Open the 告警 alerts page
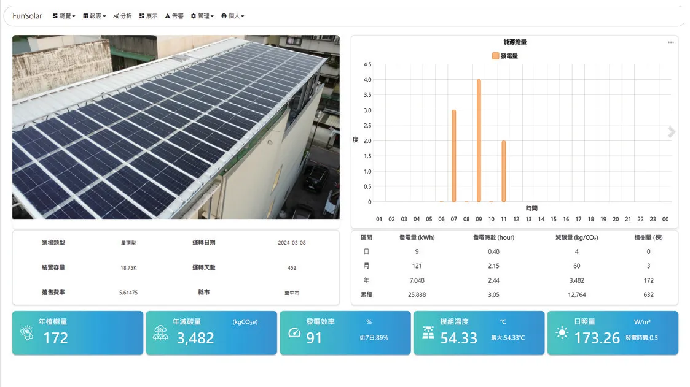The image size is (690, 387). click(174, 16)
